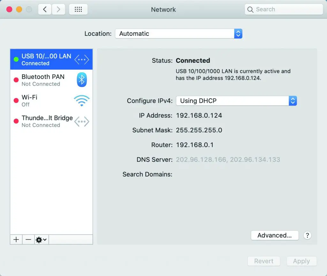Screen dimensions: 327x276
Task: Click the IP Address value 192.168.0.124
Action: click(x=199, y=115)
